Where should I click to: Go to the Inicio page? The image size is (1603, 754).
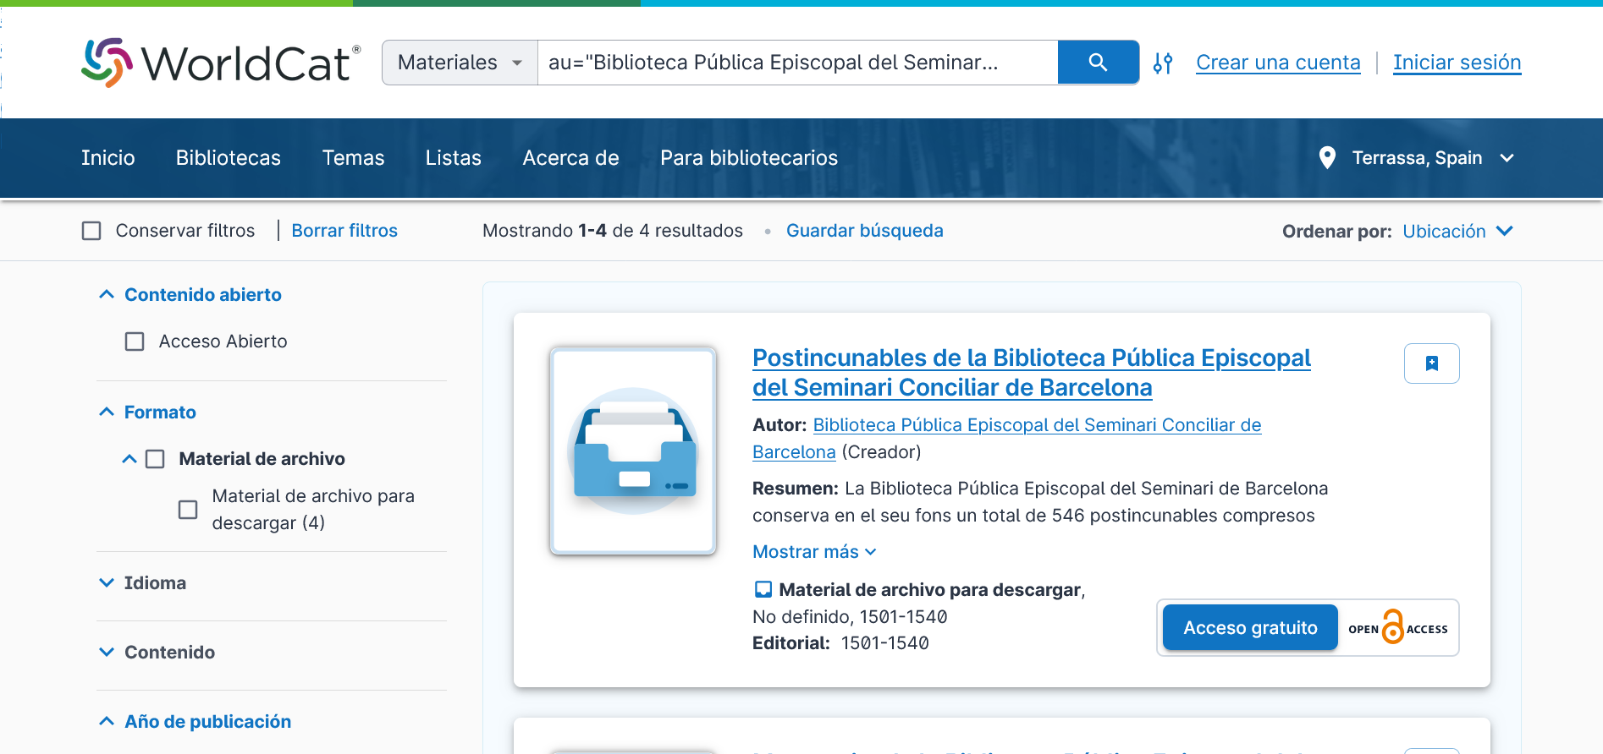coord(108,158)
